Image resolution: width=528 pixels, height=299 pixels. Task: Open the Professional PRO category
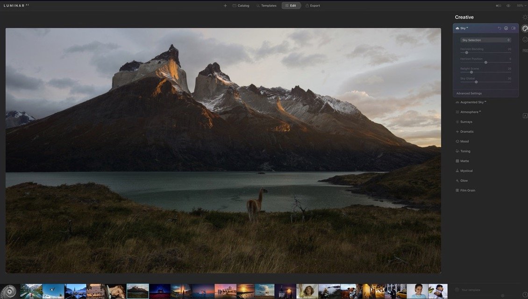pyautogui.click(x=525, y=51)
